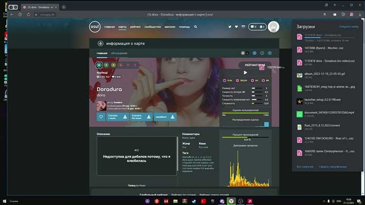
Task: Click the mapper avatar thumbnail
Action: (x=101, y=106)
